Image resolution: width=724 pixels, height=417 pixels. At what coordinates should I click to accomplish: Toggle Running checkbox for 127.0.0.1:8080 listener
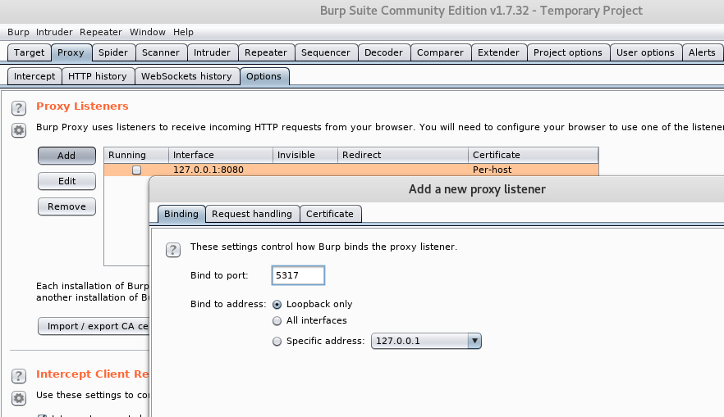point(136,170)
